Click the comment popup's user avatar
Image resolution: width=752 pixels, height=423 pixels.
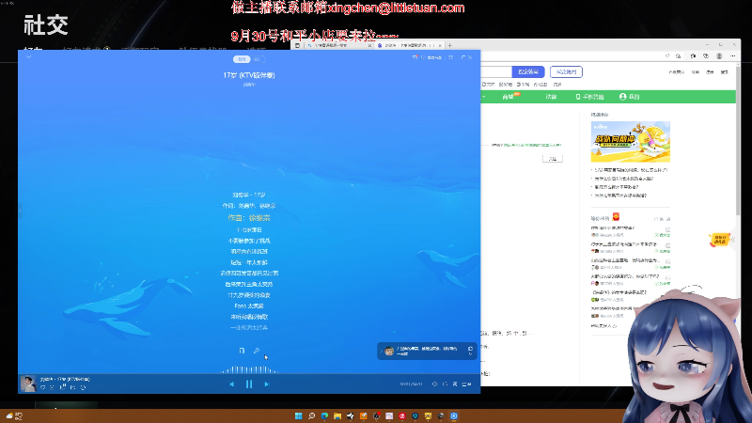click(x=389, y=351)
